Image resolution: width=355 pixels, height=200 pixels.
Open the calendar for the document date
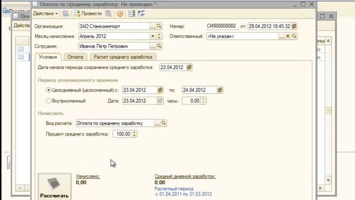tap(294, 26)
